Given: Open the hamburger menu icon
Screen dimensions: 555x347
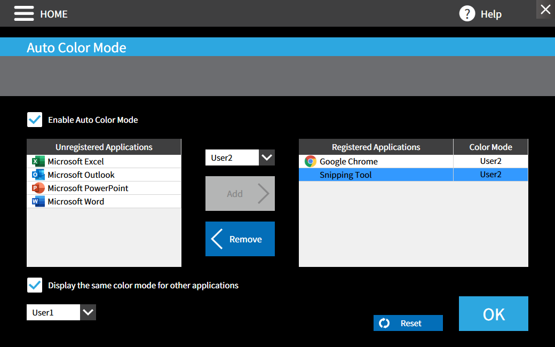Looking at the screenshot, I should point(24,13).
